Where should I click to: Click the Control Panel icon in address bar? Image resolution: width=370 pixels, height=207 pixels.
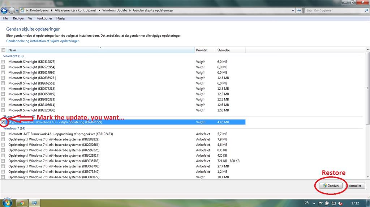pyautogui.click(x=22, y=10)
